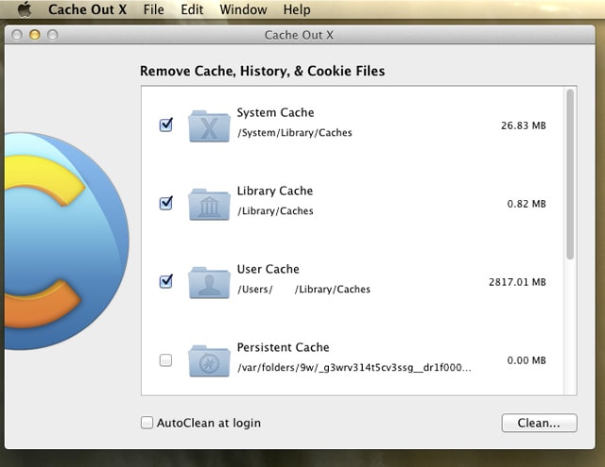Click the /Users/ /Library/Caches path text
Viewport: 605px width, 467px height.
pos(304,289)
